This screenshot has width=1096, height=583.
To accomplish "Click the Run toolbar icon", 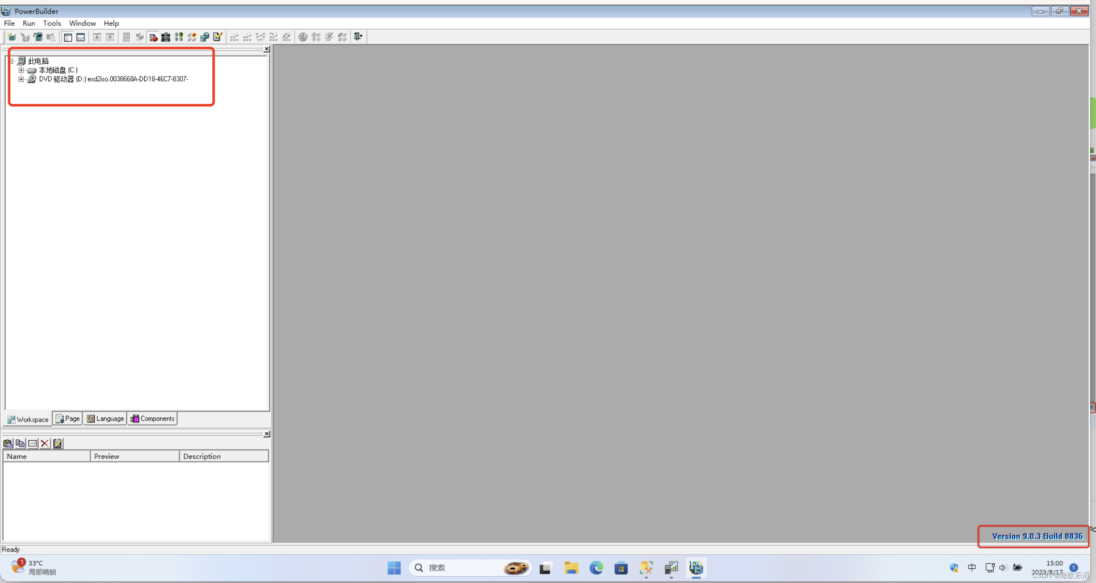I will point(328,37).
